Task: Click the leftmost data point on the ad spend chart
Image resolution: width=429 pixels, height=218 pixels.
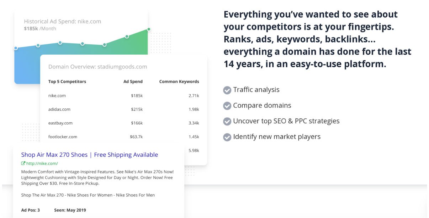Action: click(16, 48)
